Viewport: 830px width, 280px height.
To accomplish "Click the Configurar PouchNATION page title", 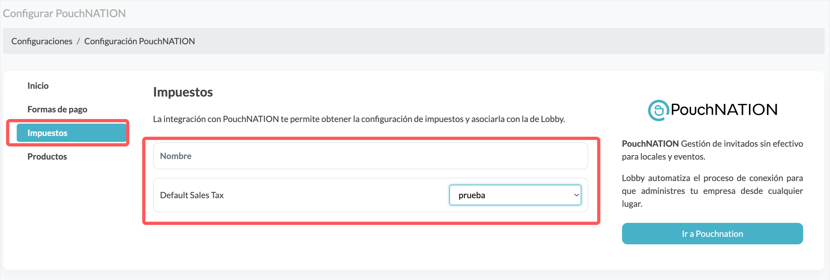I will click(x=64, y=13).
